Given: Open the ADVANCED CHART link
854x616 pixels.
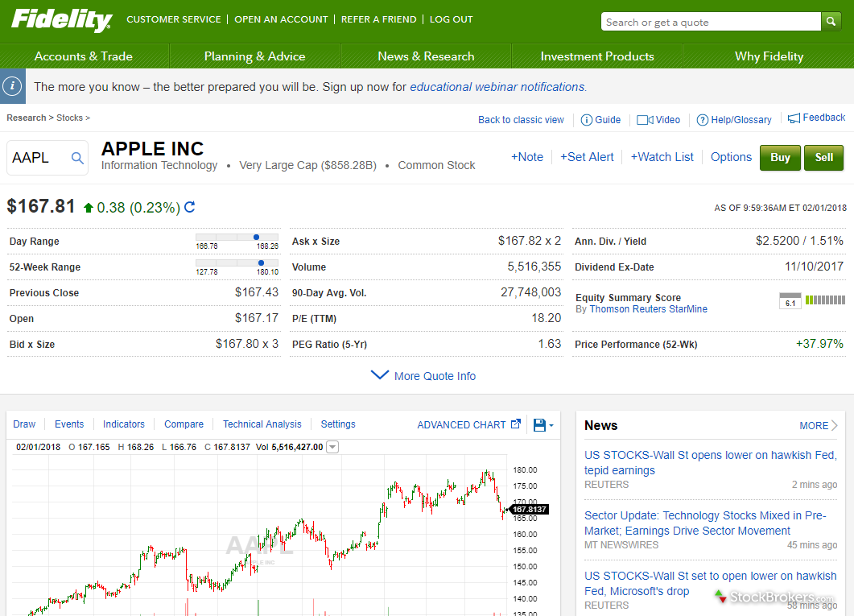Looking at the screenshot, I should (461, 425).
